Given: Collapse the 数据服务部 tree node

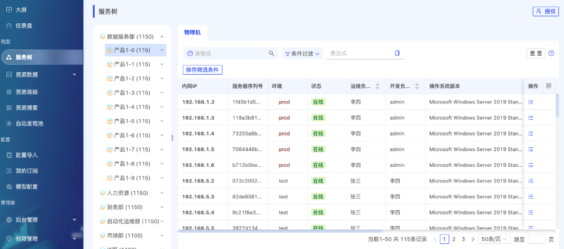Looking at the screenshot, I should click(x=162, y=37).
